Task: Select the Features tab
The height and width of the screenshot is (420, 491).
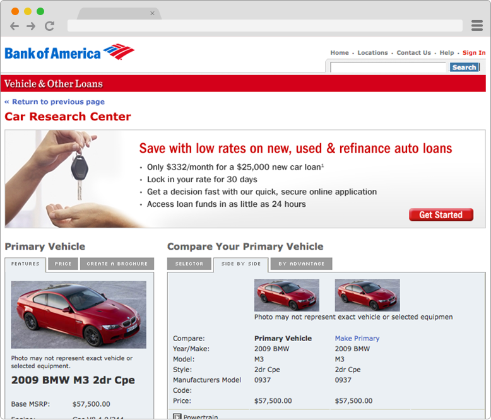Action: (x=25, y=264)
